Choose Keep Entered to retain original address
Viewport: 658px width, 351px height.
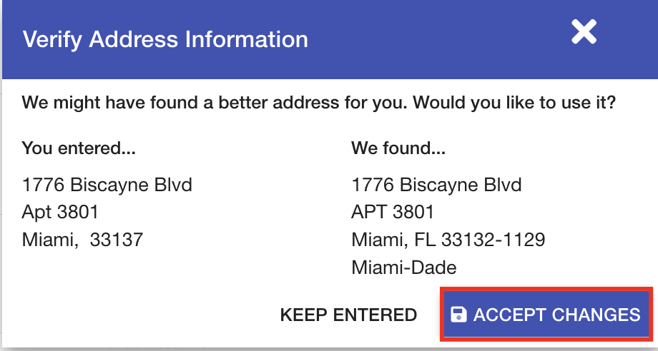tap(348, 315)
